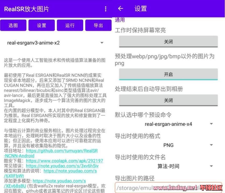Screen dimensions: 225x193
Task: Open the 常见错误 youdao note link
Action: [62, 166]
